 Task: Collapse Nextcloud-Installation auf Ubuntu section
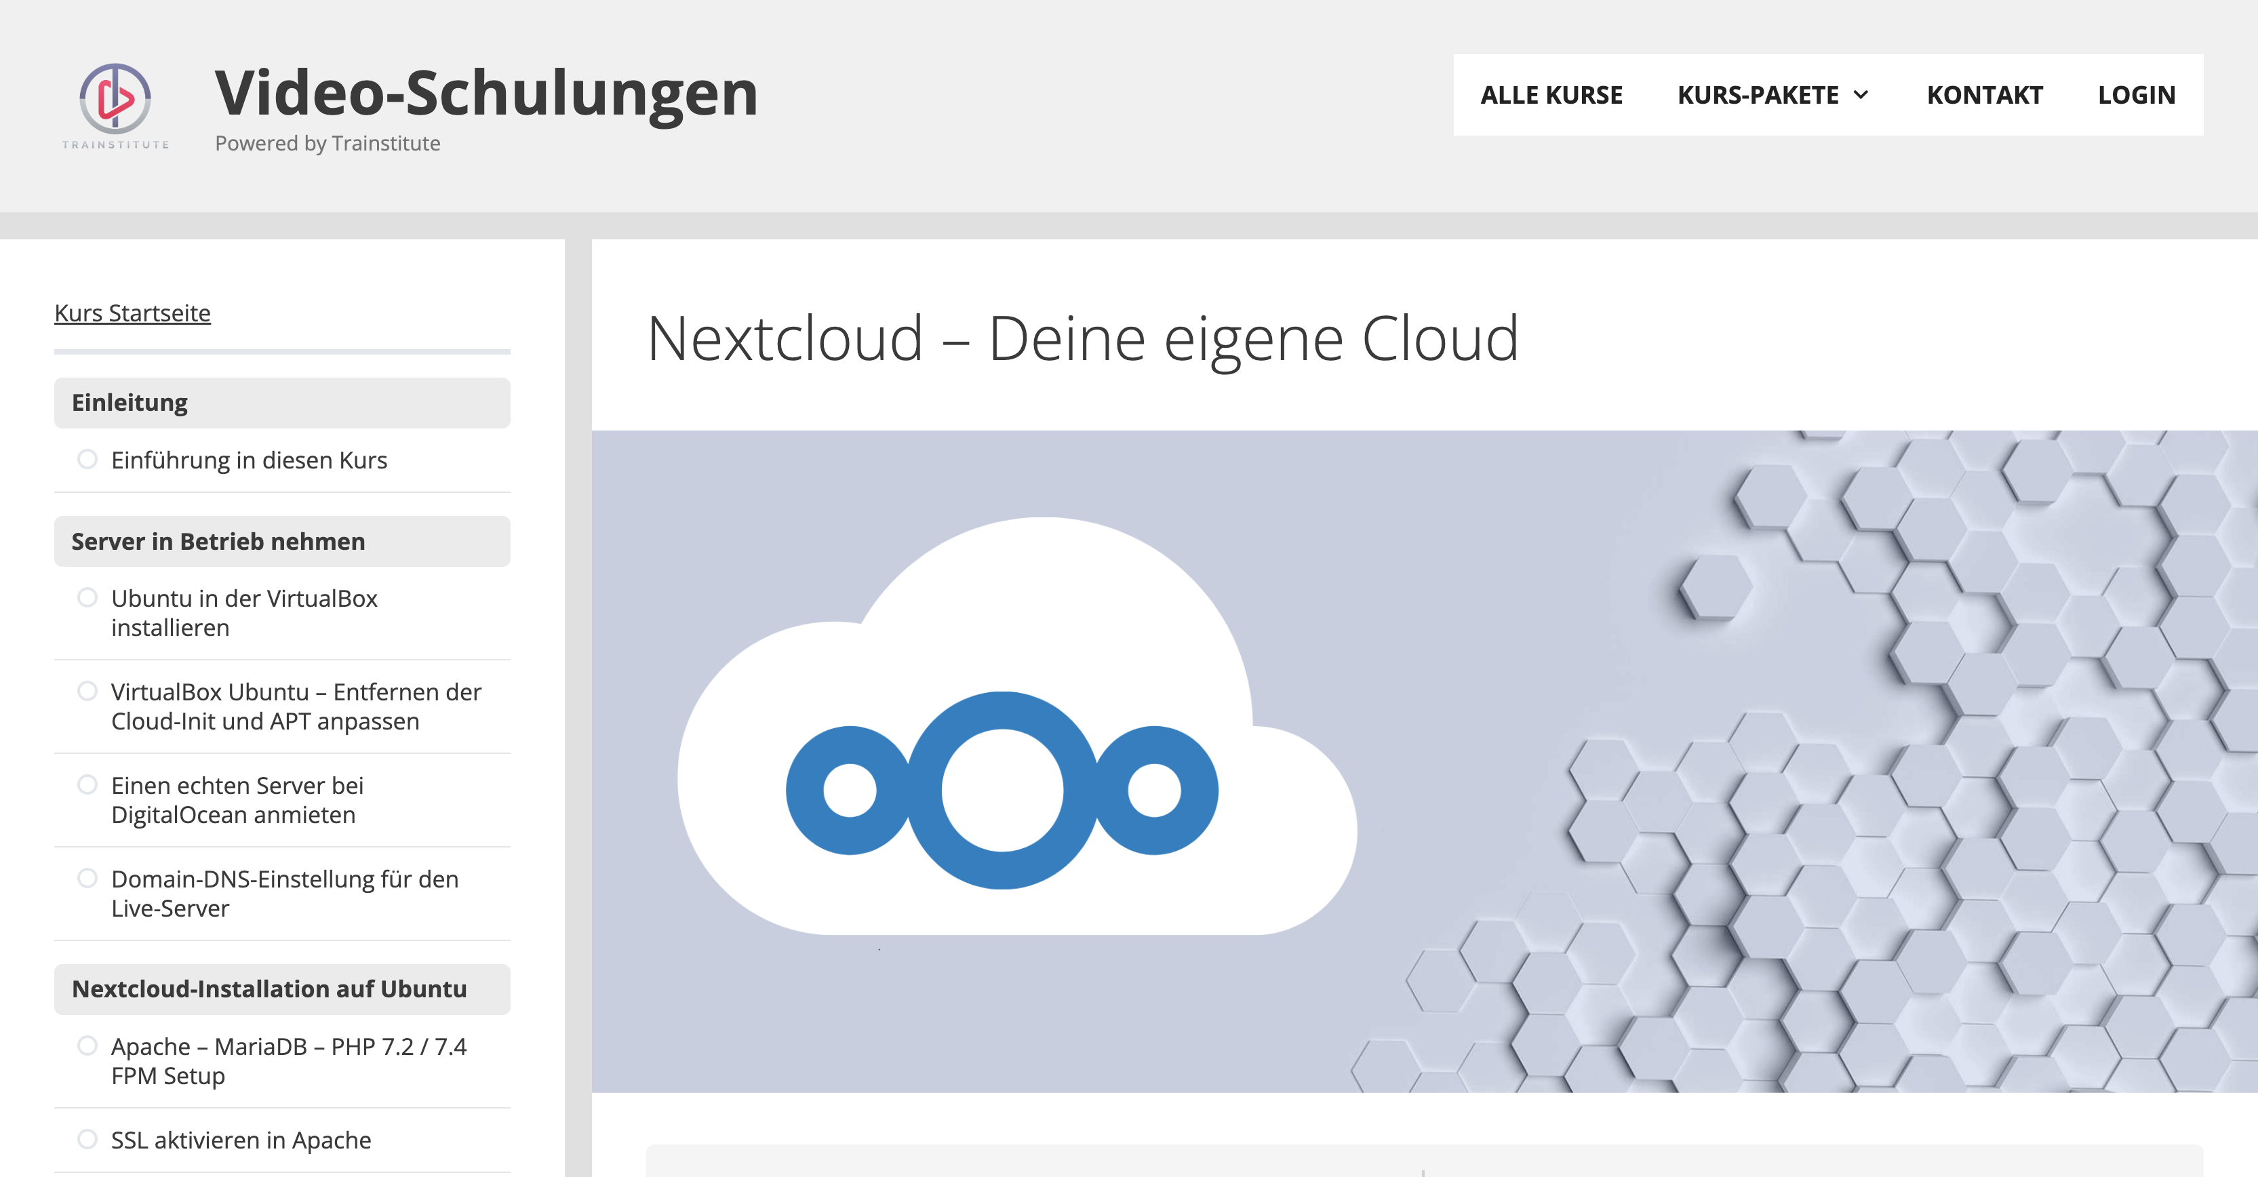282,989
